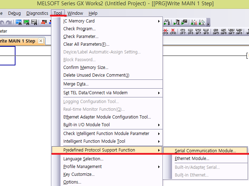Image resolution: width=249 pixels, height=186 pixels.
Task: Expand Intelligent Function Module Tool submenu
Action: (111, 141)
